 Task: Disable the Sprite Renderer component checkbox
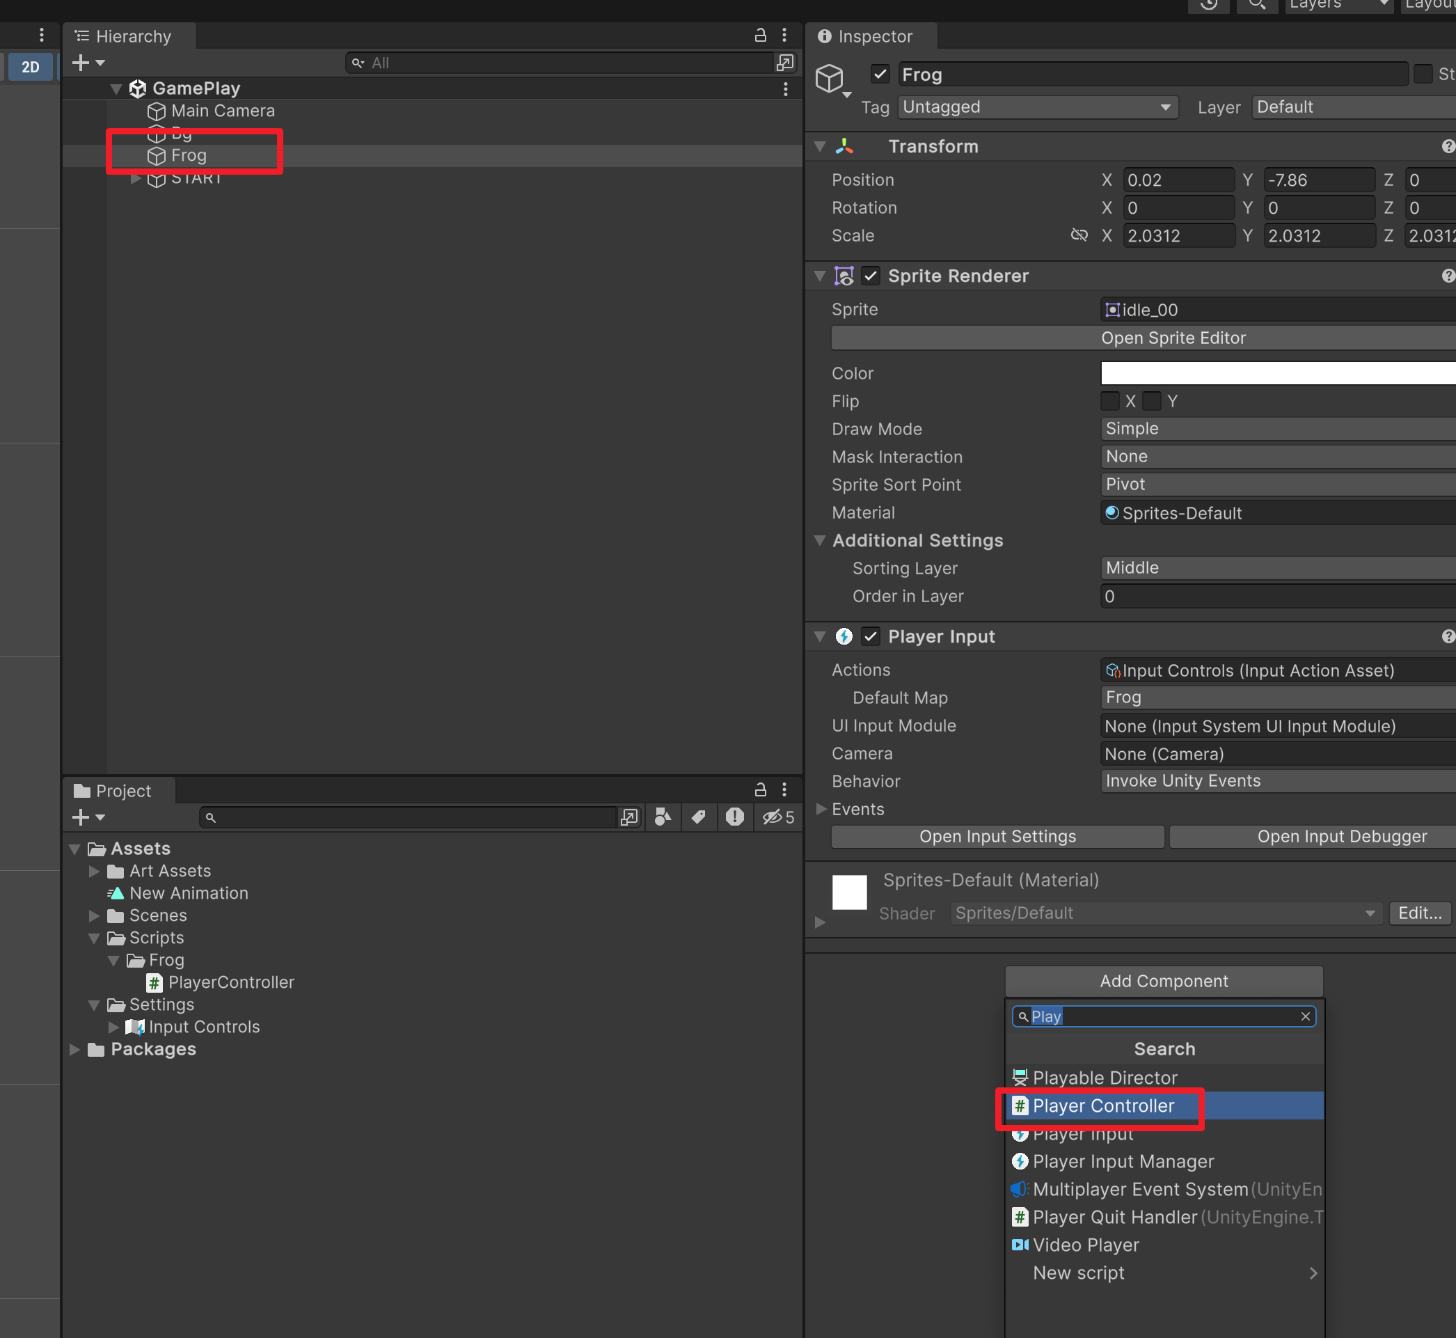(x=870, y=276)
